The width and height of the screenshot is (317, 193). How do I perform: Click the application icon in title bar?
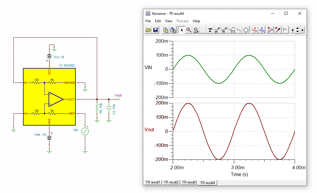point(148,13)
